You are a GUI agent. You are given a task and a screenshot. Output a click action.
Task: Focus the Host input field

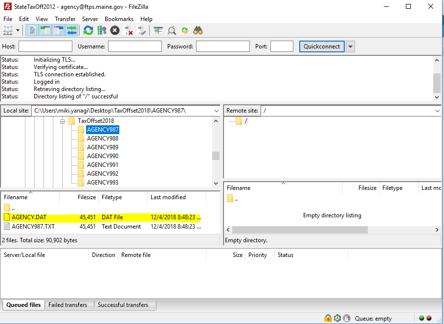45,46
